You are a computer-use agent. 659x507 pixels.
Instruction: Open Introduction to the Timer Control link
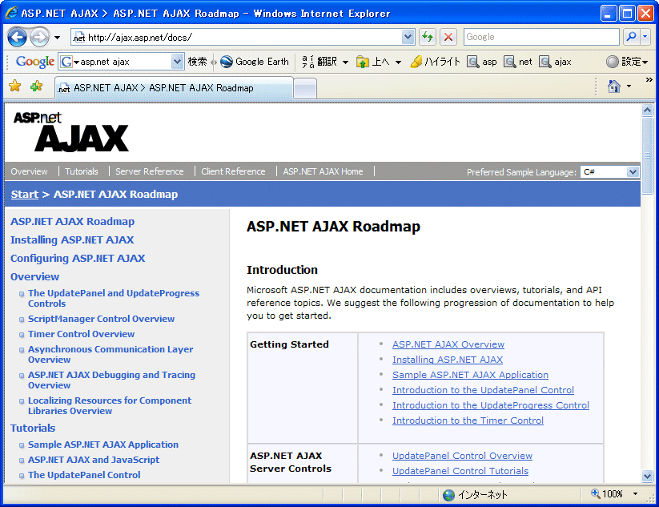coord(468,420)
